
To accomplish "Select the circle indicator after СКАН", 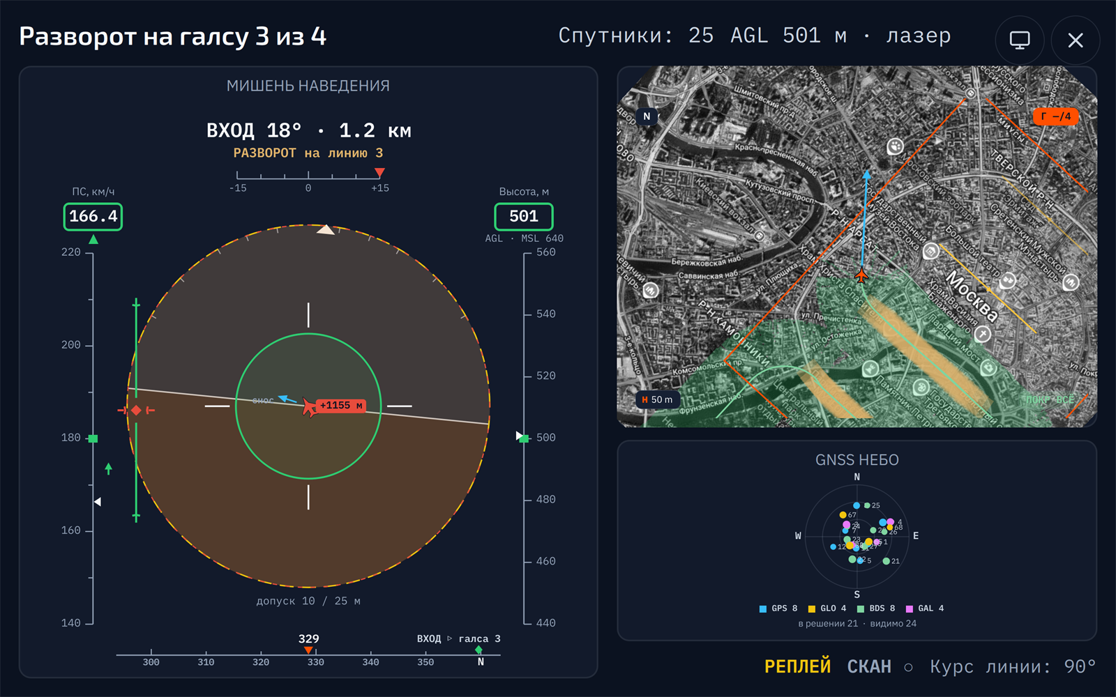I will pos(908,668).
